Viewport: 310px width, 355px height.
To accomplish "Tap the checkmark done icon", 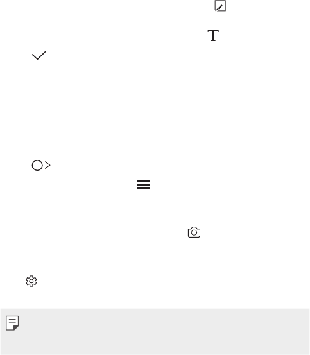I will 39,55.
